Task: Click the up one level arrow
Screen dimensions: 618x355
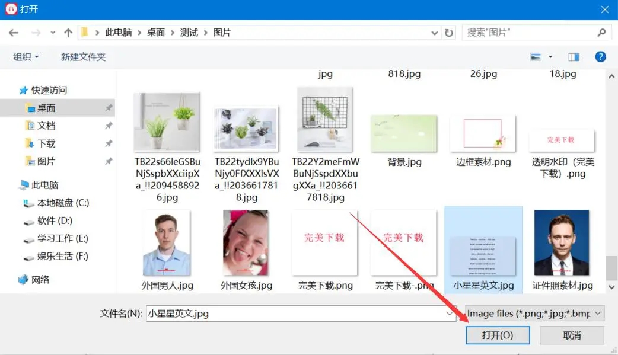Action: [x=68, y=33]
